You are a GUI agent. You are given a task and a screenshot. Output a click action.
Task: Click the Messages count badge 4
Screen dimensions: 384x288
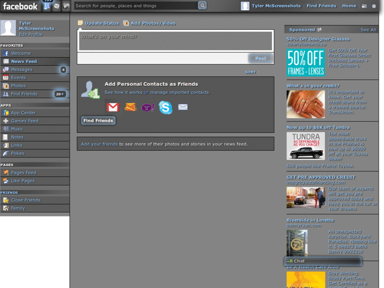point(63,70)
